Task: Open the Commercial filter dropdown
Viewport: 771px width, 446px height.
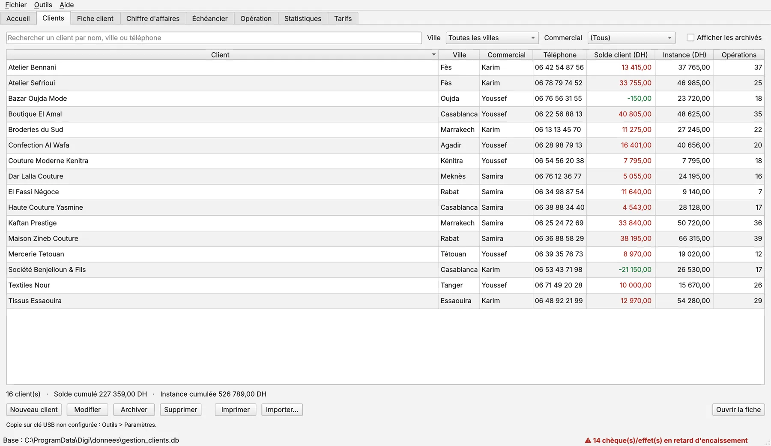Action: pyautogui.click(x=631, y=38)
